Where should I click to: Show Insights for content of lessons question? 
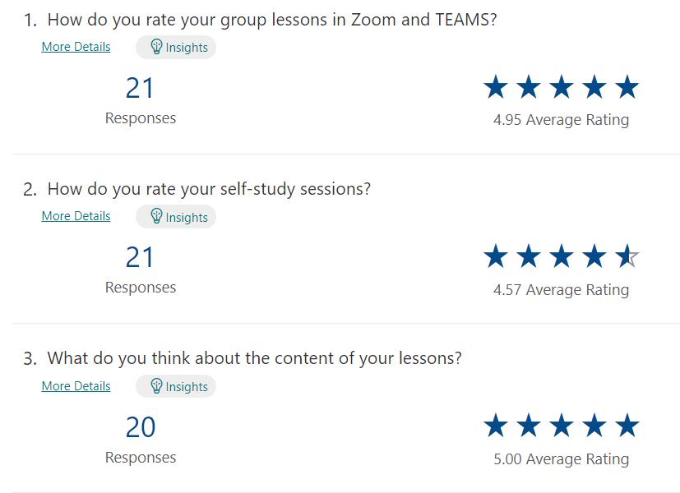(x=176, y=386)
